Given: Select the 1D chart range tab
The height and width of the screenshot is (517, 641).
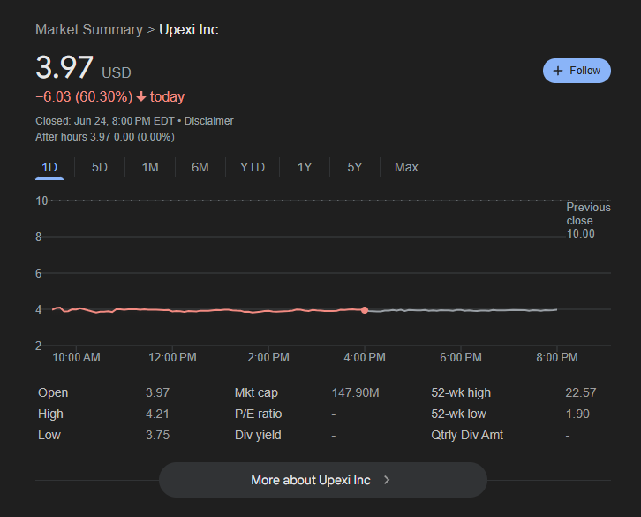Looking at the screenshot, I should point(49,167).
